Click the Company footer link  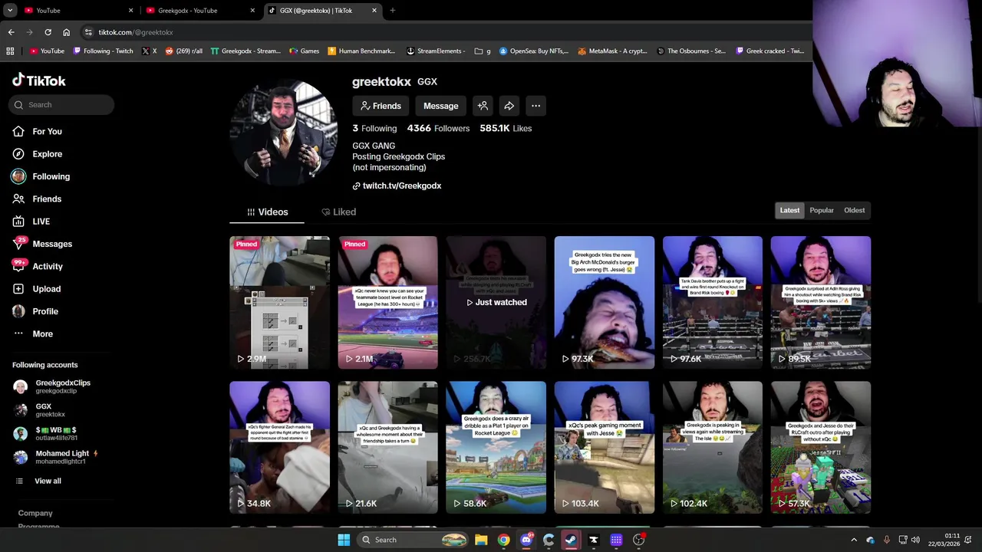click(35, 513)
